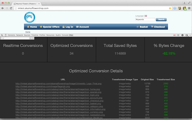Switch to the Network tab in DevTools
This screenshot has width=192, height=120.
click(x=19, y=35)
